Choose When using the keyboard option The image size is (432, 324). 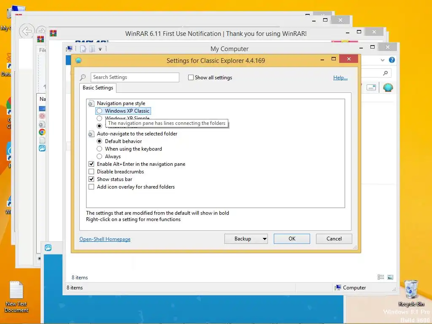pyautogui.click(x=100, y=149)
